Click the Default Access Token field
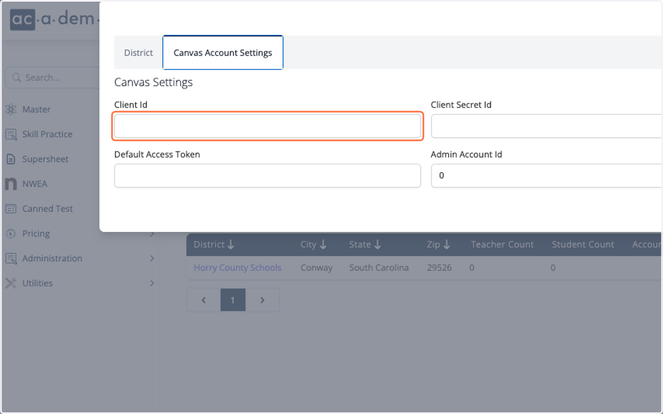This screenshot has width=663, height=414. 267,176
